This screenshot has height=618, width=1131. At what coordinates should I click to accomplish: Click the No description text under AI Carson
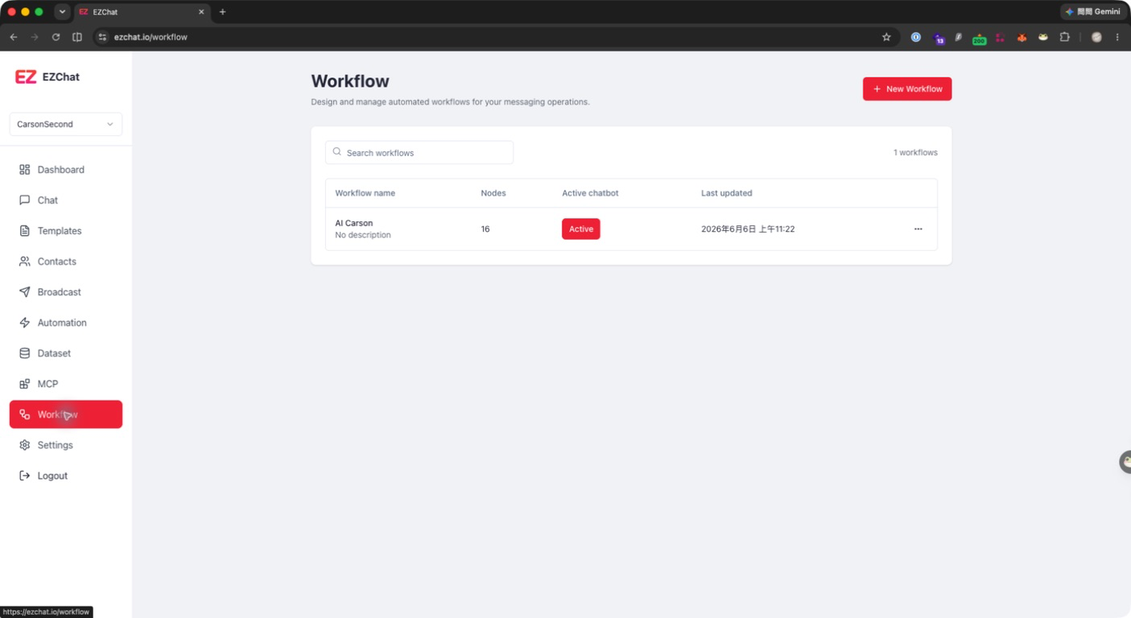tap(363, 235)
